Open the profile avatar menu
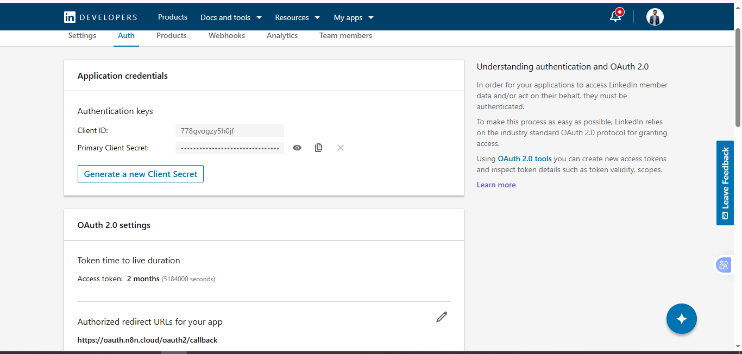 (x=655, y=17)
